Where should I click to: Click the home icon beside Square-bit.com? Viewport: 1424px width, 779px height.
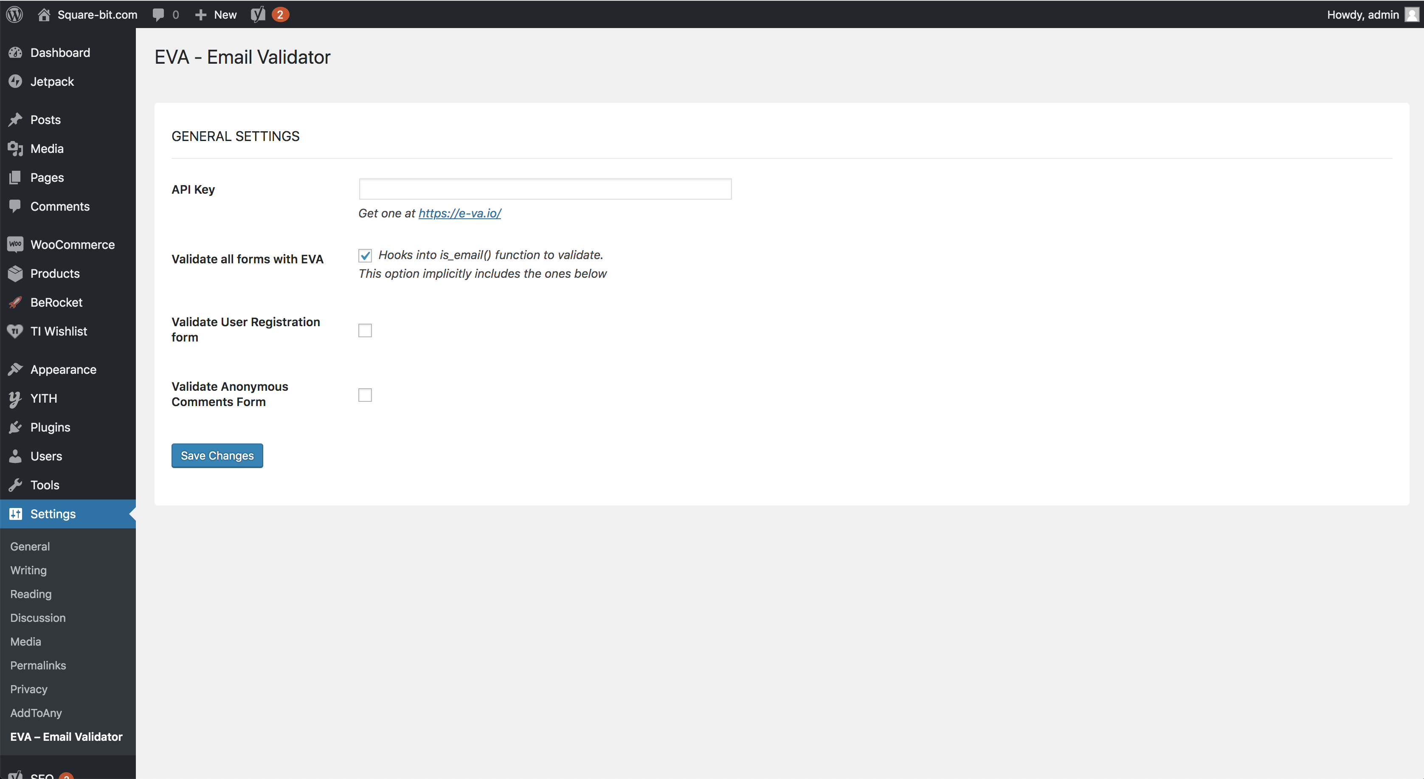44,14
